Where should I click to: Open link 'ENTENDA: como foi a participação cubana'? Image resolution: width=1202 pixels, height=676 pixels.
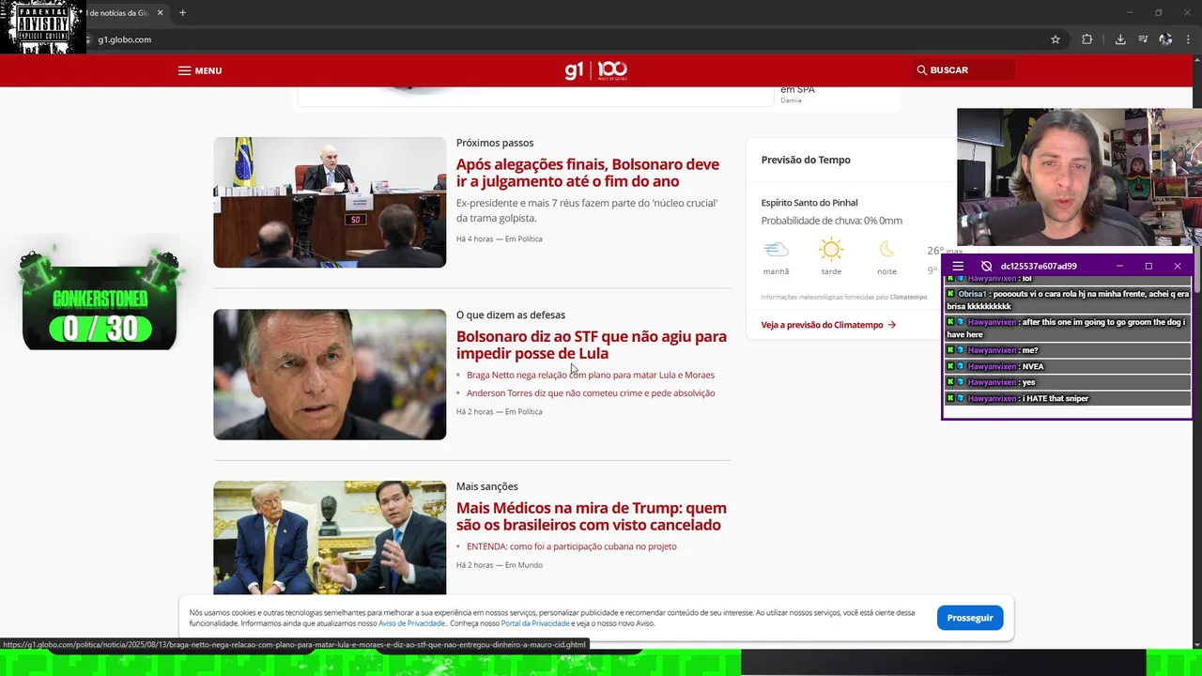[572, 546]
